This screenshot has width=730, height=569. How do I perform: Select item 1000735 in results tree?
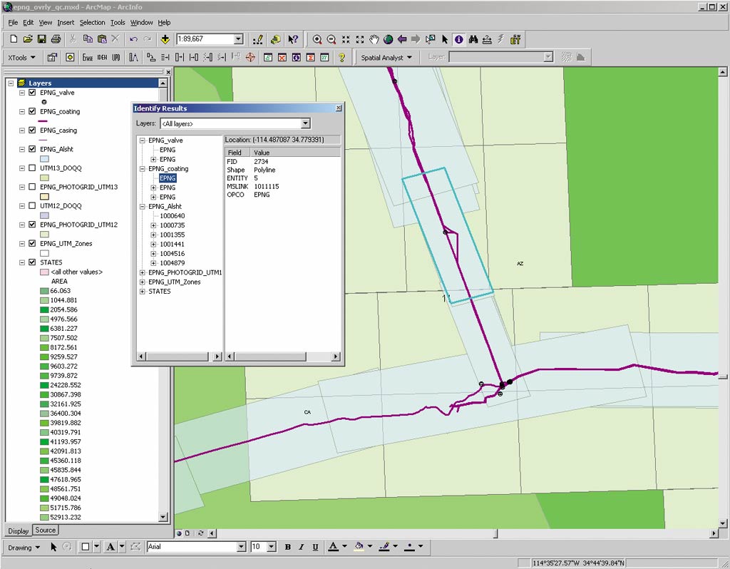(172, 225)
